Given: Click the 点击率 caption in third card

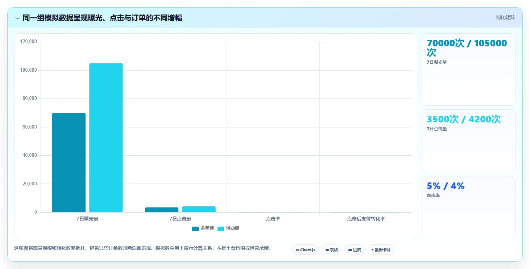Looking at the screenshot, I should 433,196.
